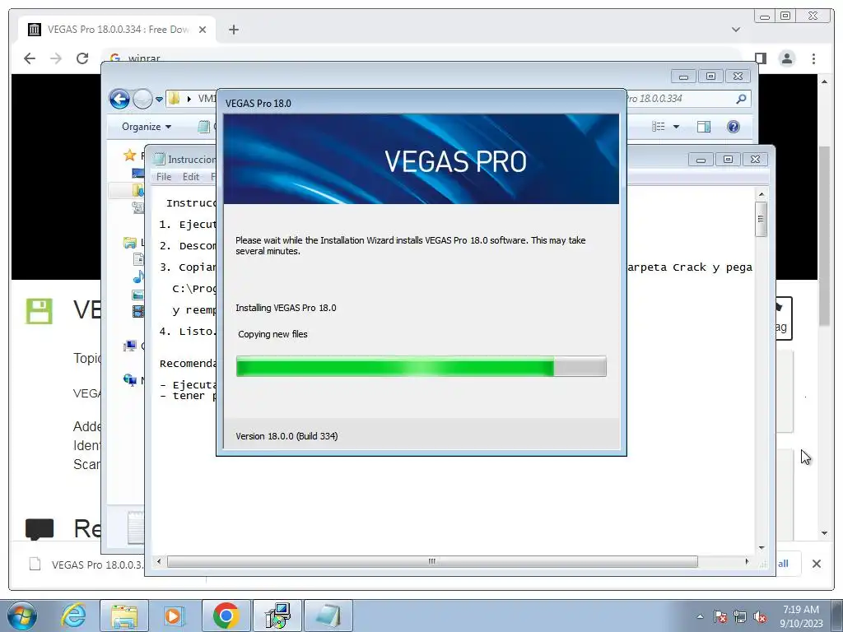Viewport: 843px width, 632px height.
Task: Open the Organize menu in Explorer
Action: click(147, 127)
